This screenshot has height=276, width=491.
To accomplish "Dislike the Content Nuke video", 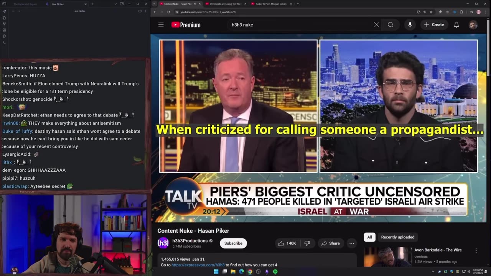I will tap(307, 243).
